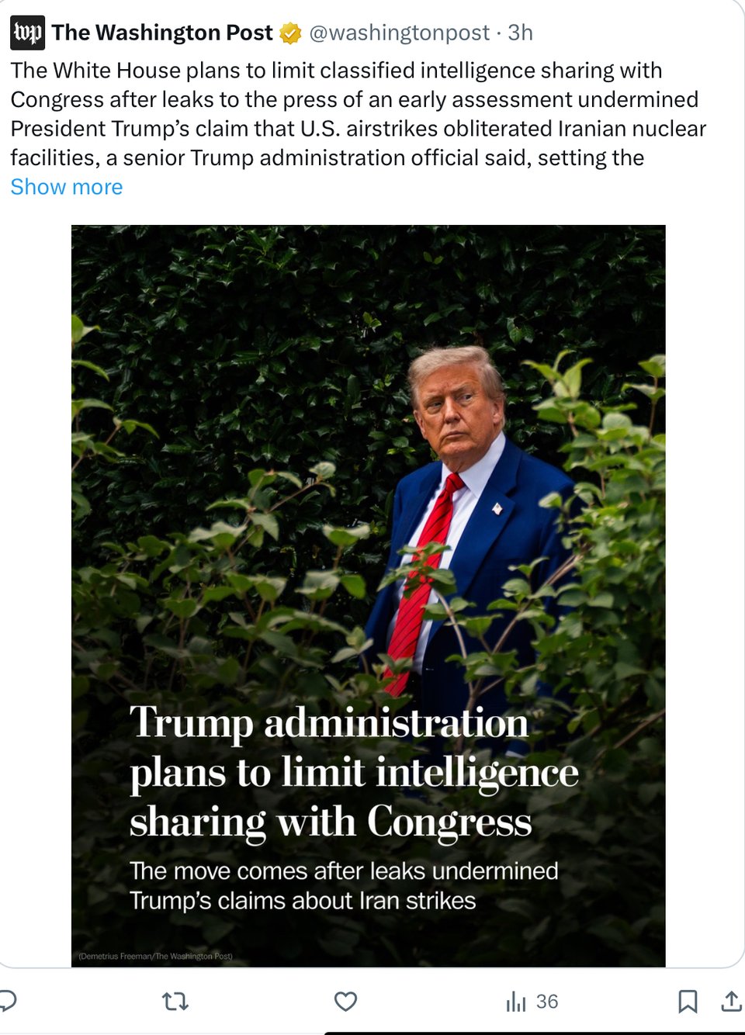Click the subheading about leaks undermining claims

coord(343,885)
